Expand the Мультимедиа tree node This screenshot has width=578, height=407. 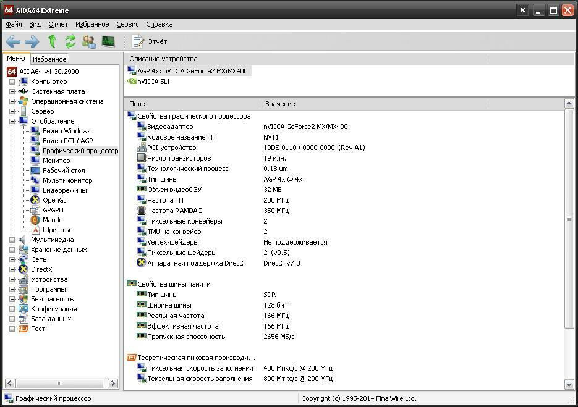12,240
